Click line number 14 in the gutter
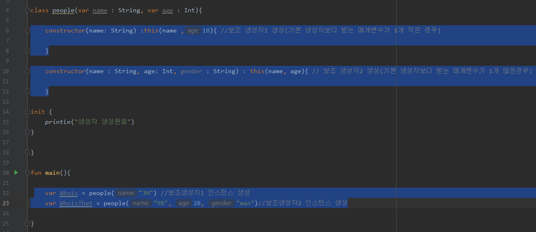Viewport: 536px width, 232px height. point(6,112)
